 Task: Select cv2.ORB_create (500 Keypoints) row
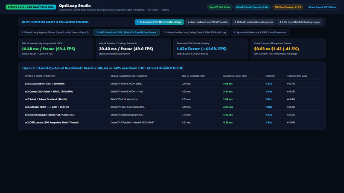[x=172, y=122]
